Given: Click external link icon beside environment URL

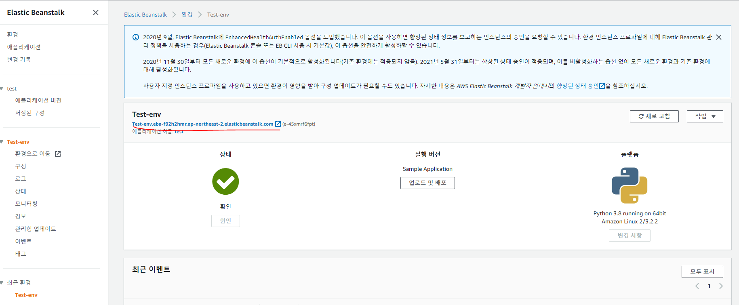Looking at the screenshot, I should 278,124.
